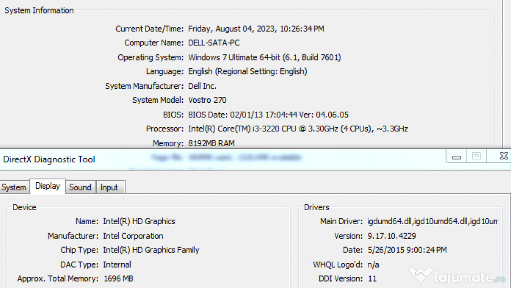Open the Sound tab
The height and width of the screenshot is (288, 511).
coord(80,187)
